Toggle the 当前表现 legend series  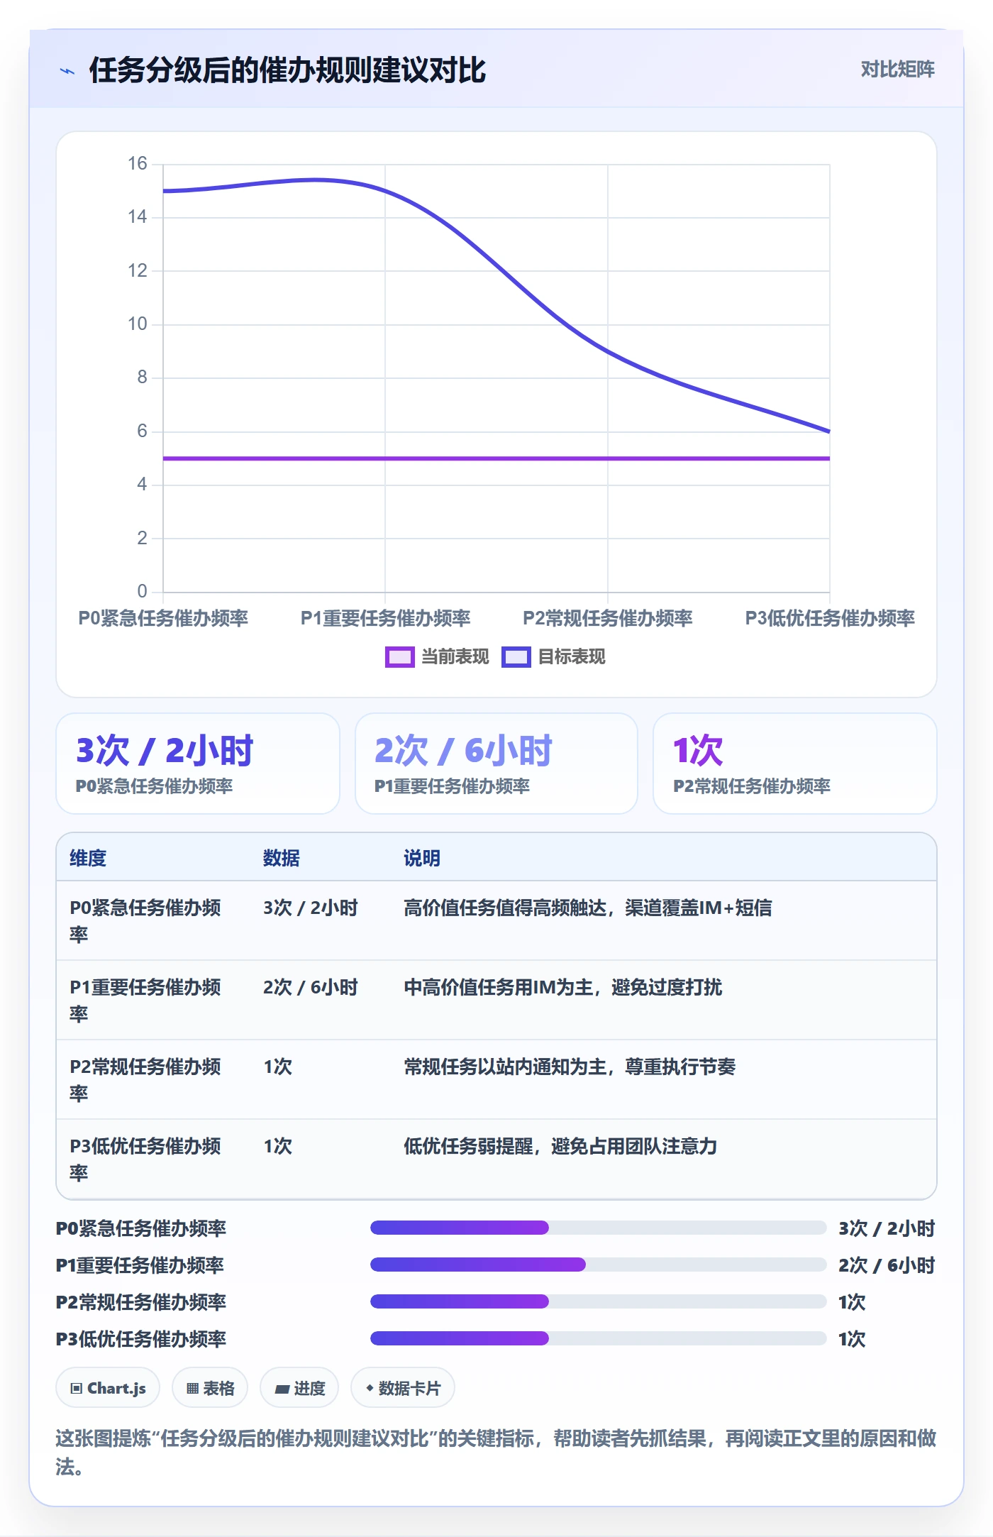point(437,656)
